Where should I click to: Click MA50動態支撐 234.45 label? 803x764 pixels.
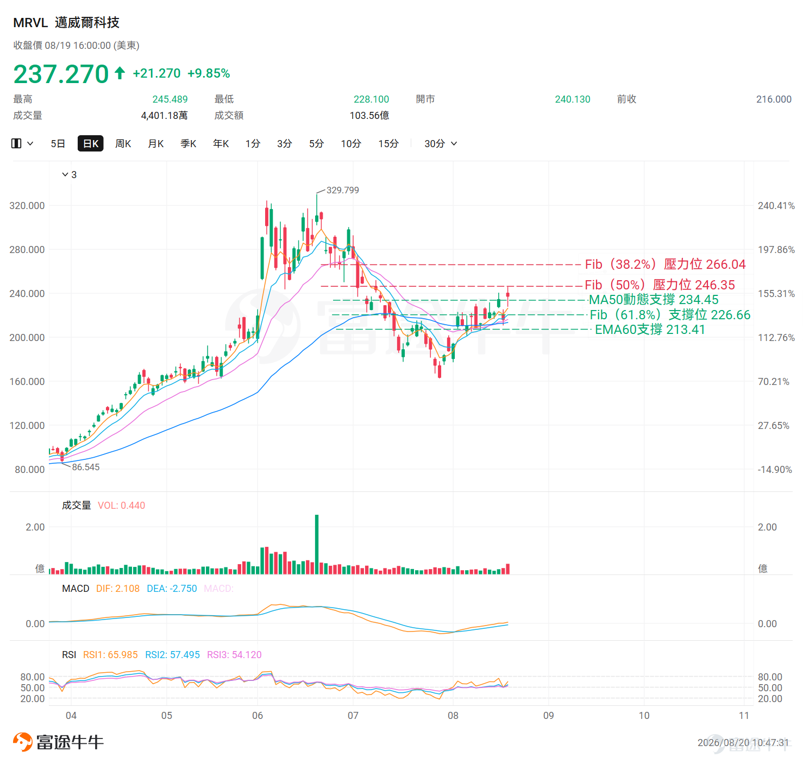coord(654,300)
